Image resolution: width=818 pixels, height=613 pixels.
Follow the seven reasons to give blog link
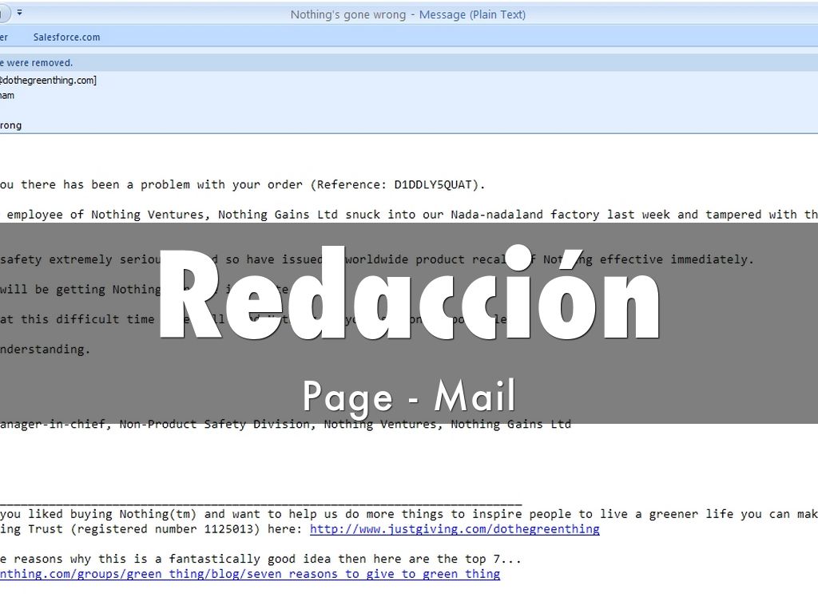coord(249,574)
